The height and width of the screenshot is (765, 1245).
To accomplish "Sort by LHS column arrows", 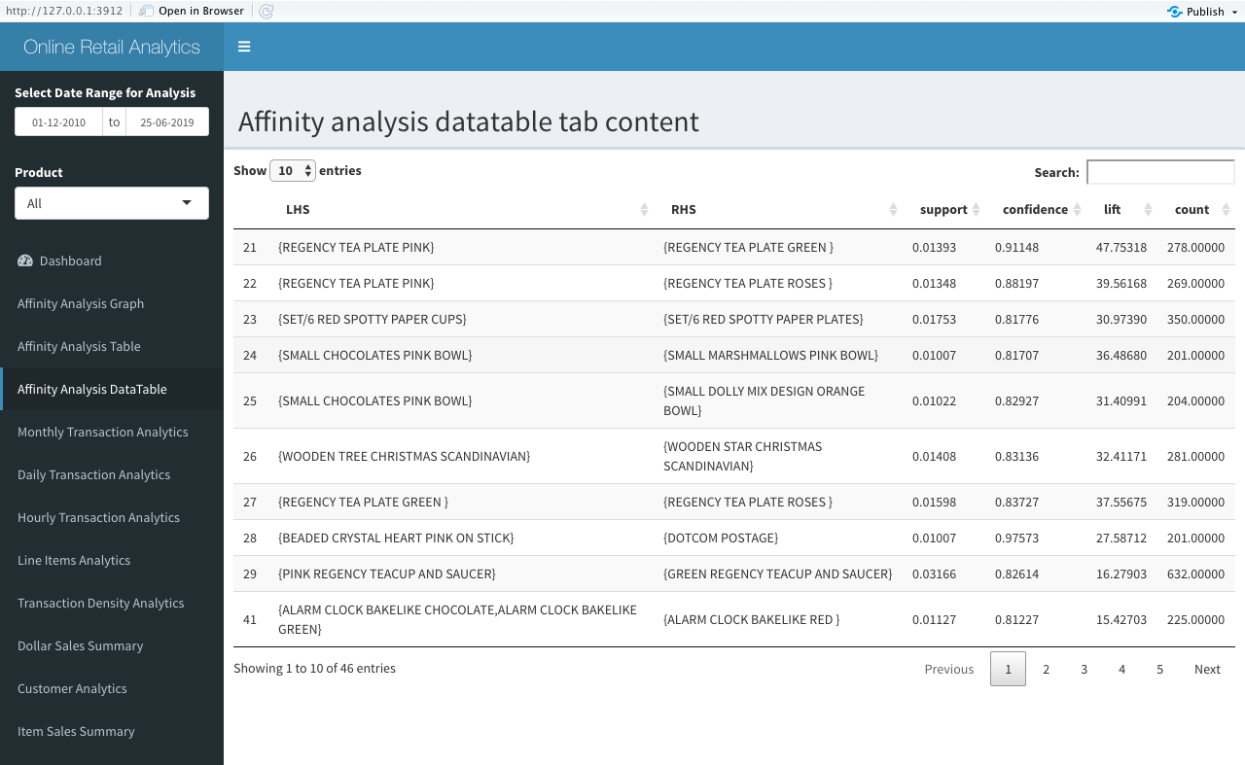I will point(644,209).
